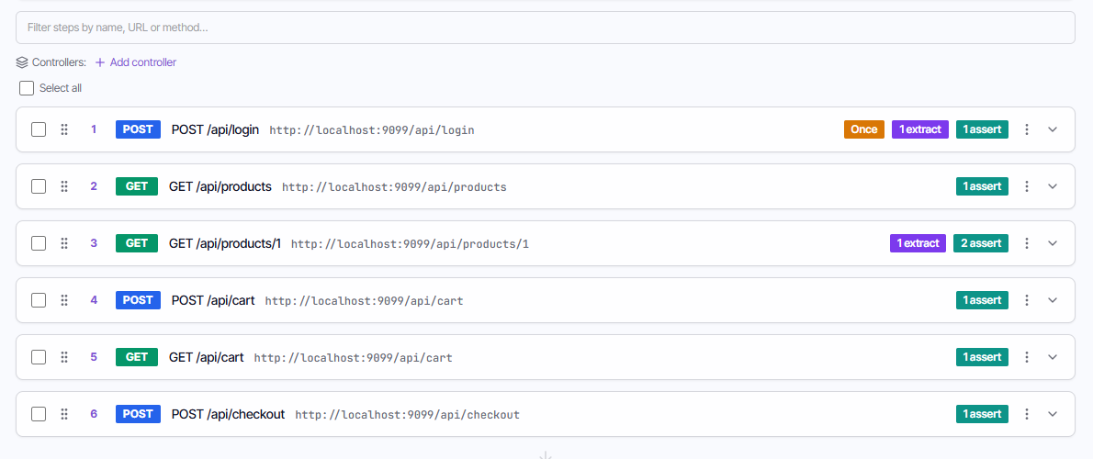The width and height of the screenshot is (1093, 459).
Task: Click the 1 assert badge on /api/checkout step
Action: [x=982, y=414]
